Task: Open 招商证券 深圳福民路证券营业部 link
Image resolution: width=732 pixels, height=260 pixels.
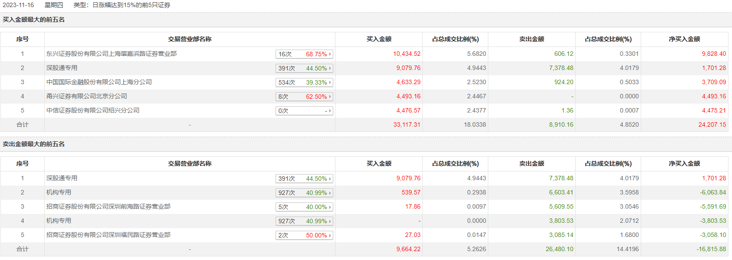Action: click(x=109, y=235)
